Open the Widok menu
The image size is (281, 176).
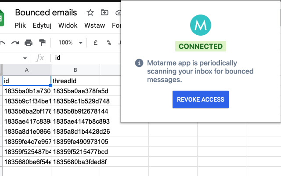pyautogui.click(x=68, y=25)
